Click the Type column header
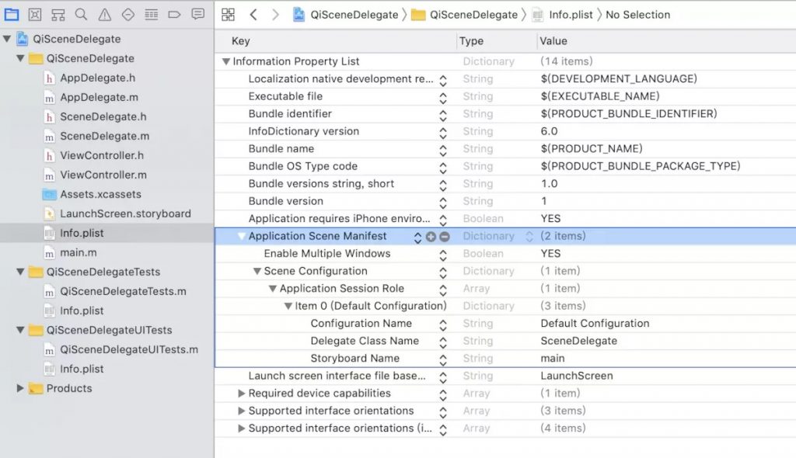This screenshot has width=796, height=458. [x=471, y=41]
